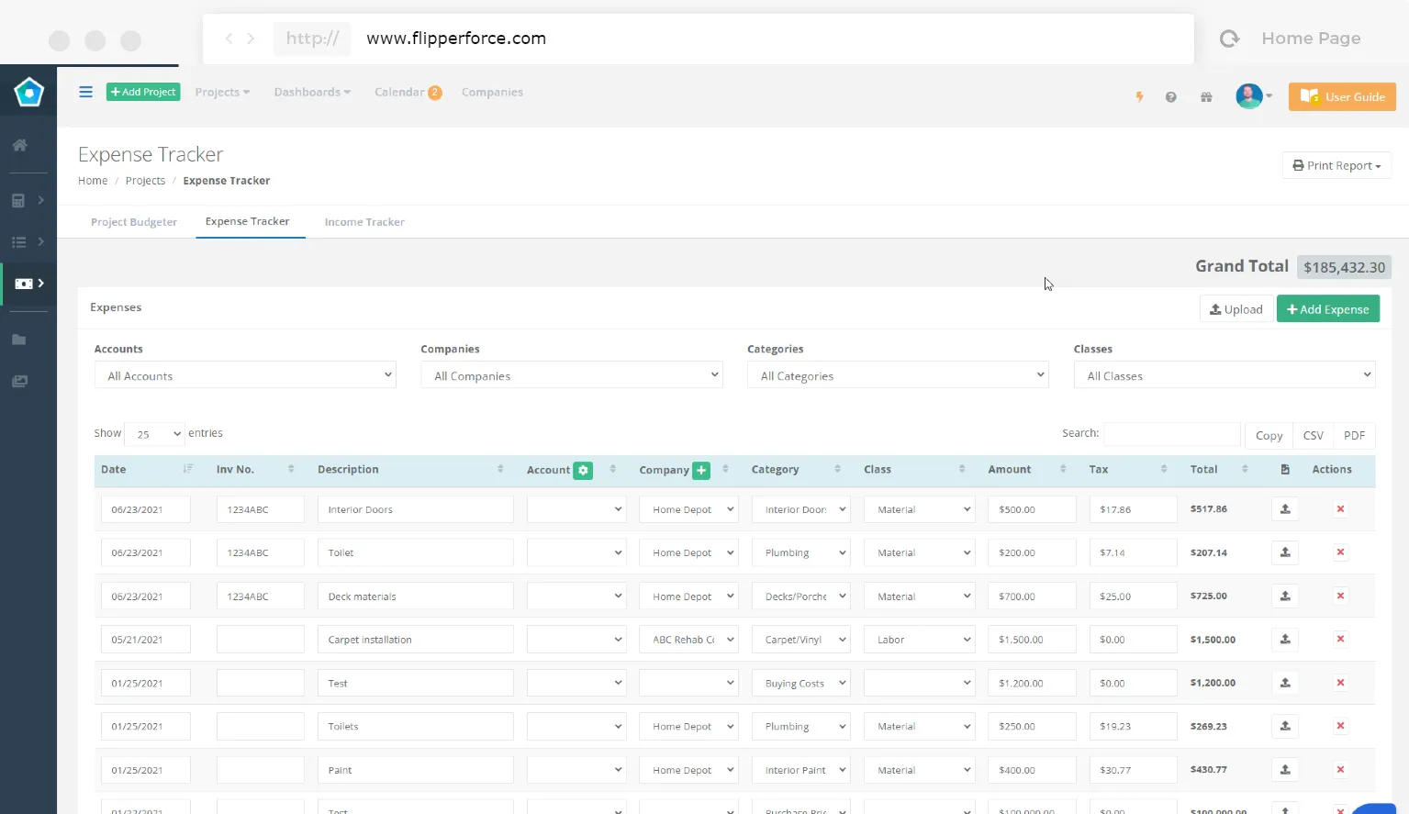1409x814 pixels.
Task: Click the lightning bolt icon in header
Action: (1139, 96)
